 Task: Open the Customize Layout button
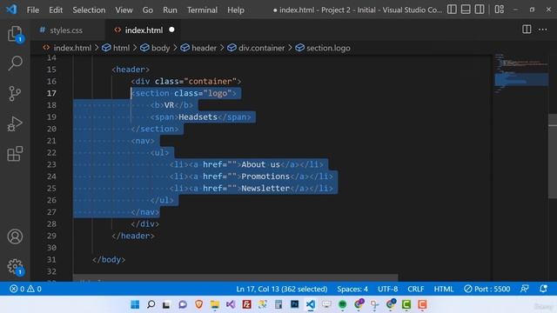point(499,10)
